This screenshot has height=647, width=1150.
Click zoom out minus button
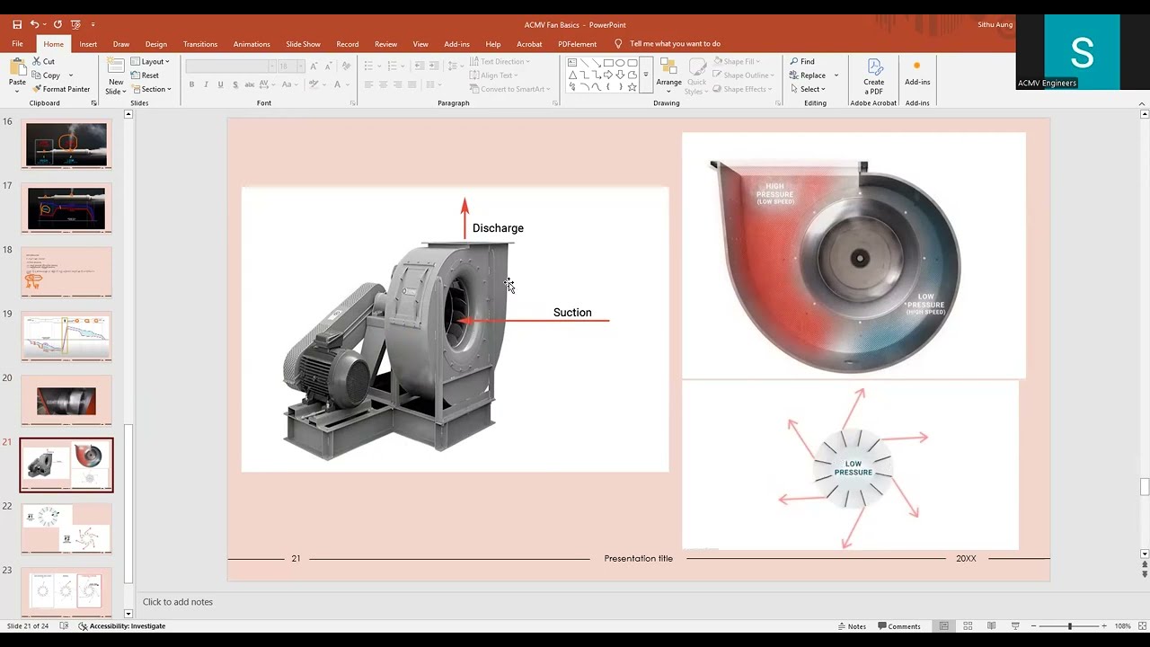click(x=1033, y=626)
